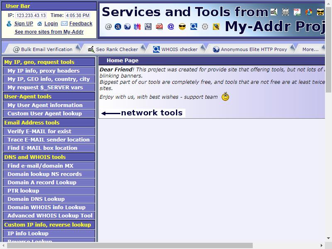Click the white gear icon in banner

pos(205,27)
